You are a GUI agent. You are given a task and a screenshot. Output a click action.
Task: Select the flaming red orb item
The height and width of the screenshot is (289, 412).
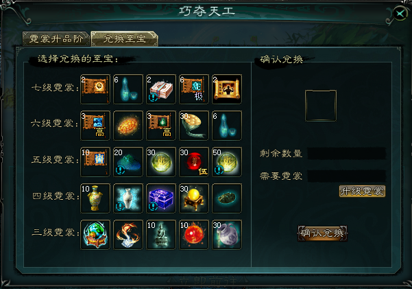tap(194, 235)
